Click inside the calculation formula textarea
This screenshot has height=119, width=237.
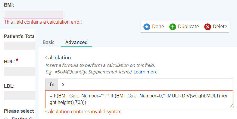click(x=139, y=99)
